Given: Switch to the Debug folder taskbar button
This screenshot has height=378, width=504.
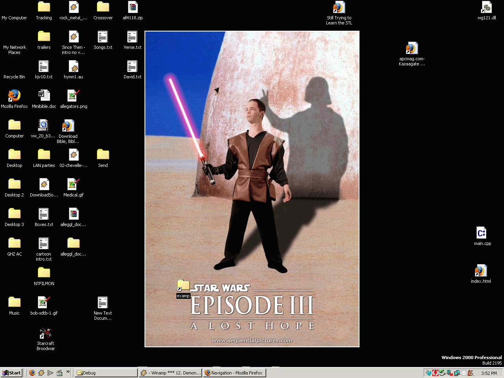Looking at the screenshot, I should 106,373.
